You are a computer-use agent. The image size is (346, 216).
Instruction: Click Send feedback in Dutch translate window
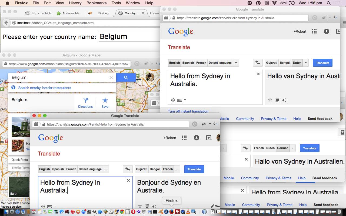[x=320, y=119]
